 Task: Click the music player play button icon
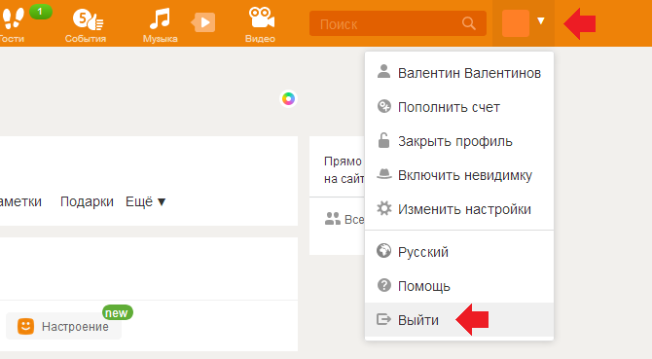(203, 22)
